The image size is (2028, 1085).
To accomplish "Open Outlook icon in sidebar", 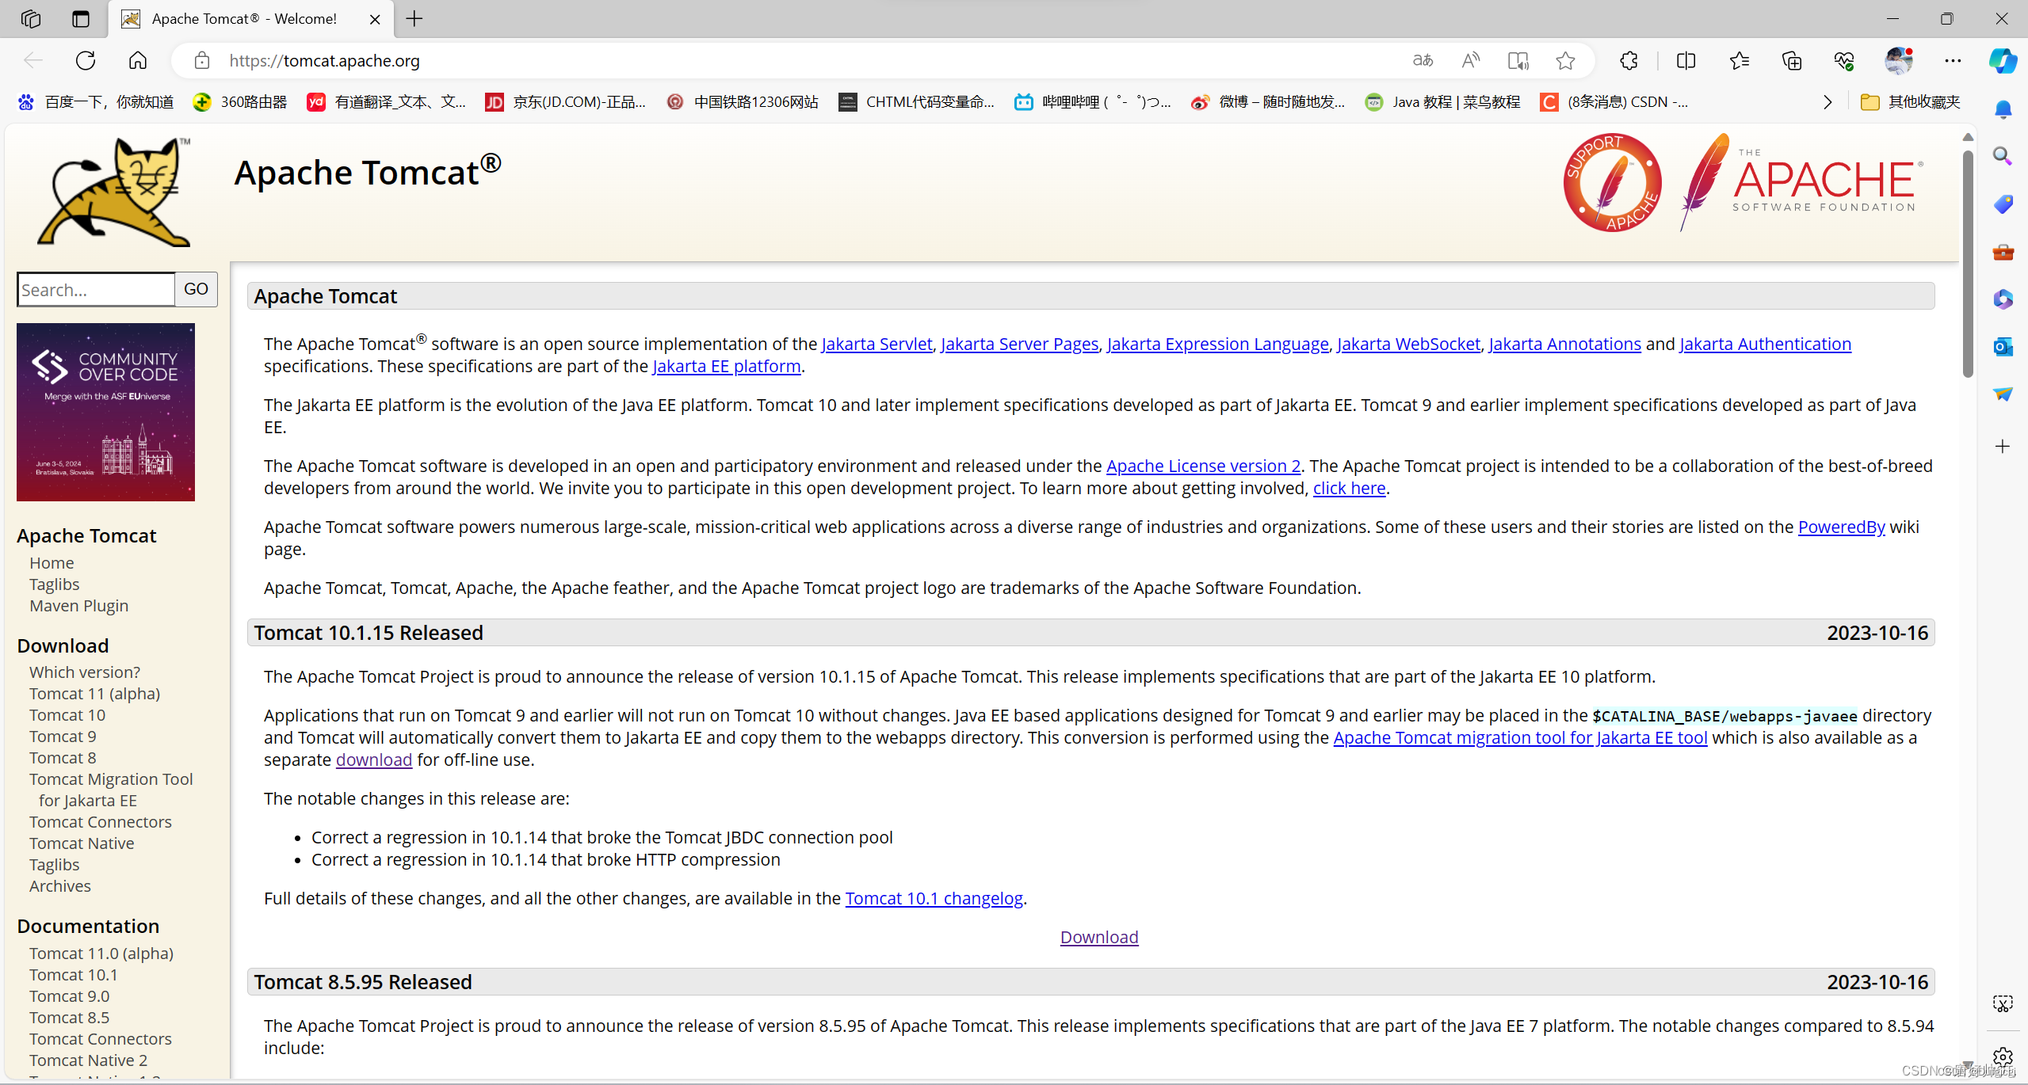I will (2003, 346).
